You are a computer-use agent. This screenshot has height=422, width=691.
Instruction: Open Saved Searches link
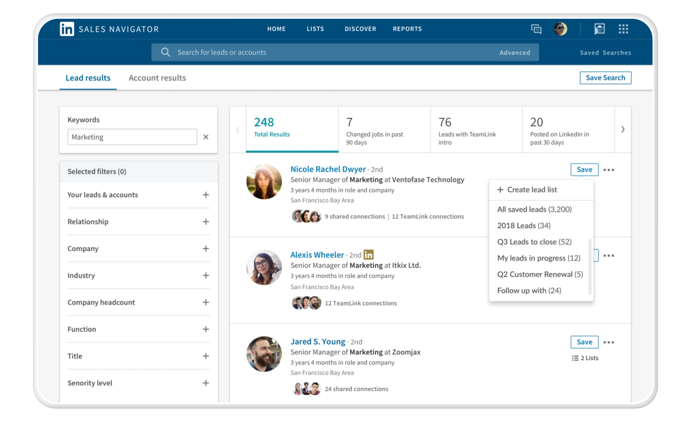[x=605, y=53]
